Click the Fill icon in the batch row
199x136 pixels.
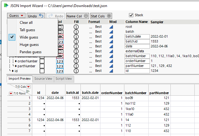pos(76,32)
